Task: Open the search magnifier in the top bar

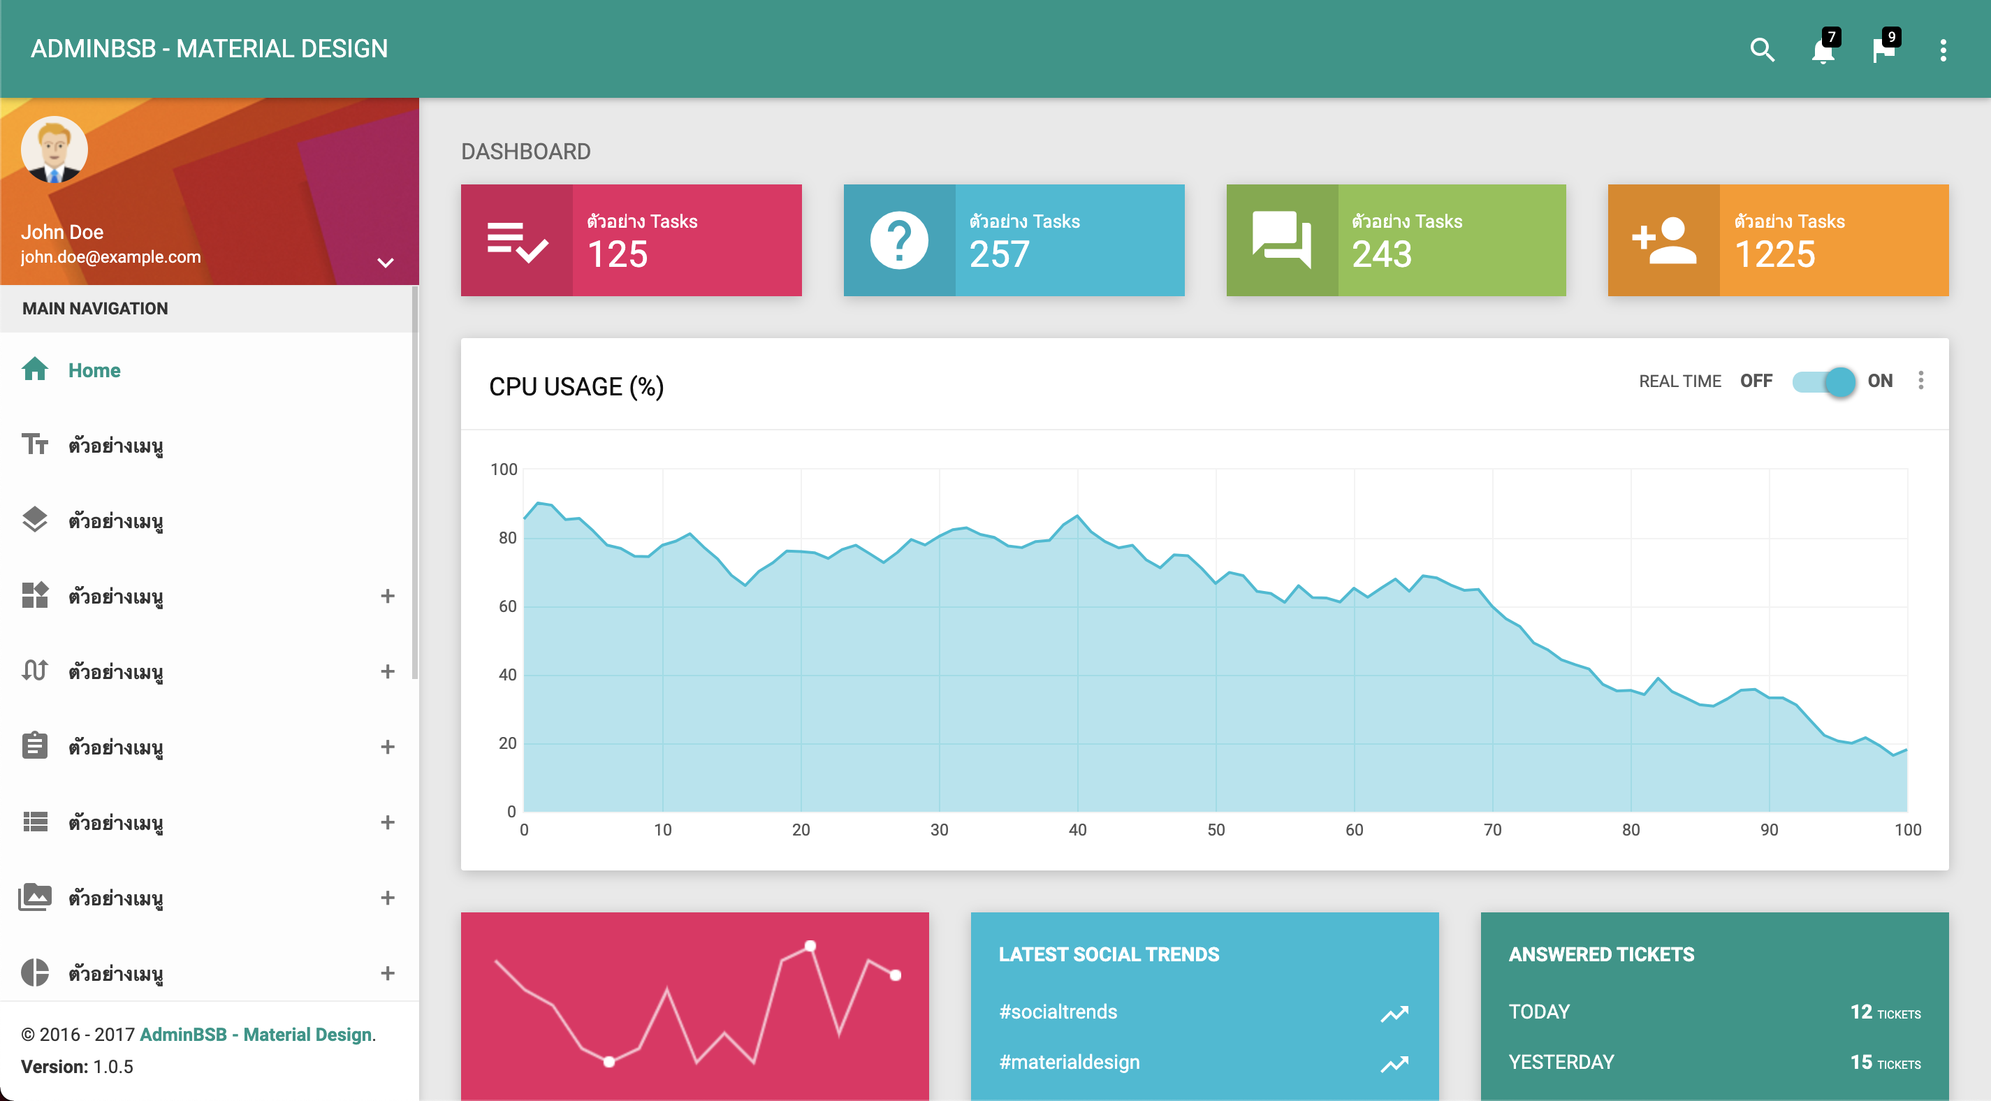Action: pos(1761,50)
